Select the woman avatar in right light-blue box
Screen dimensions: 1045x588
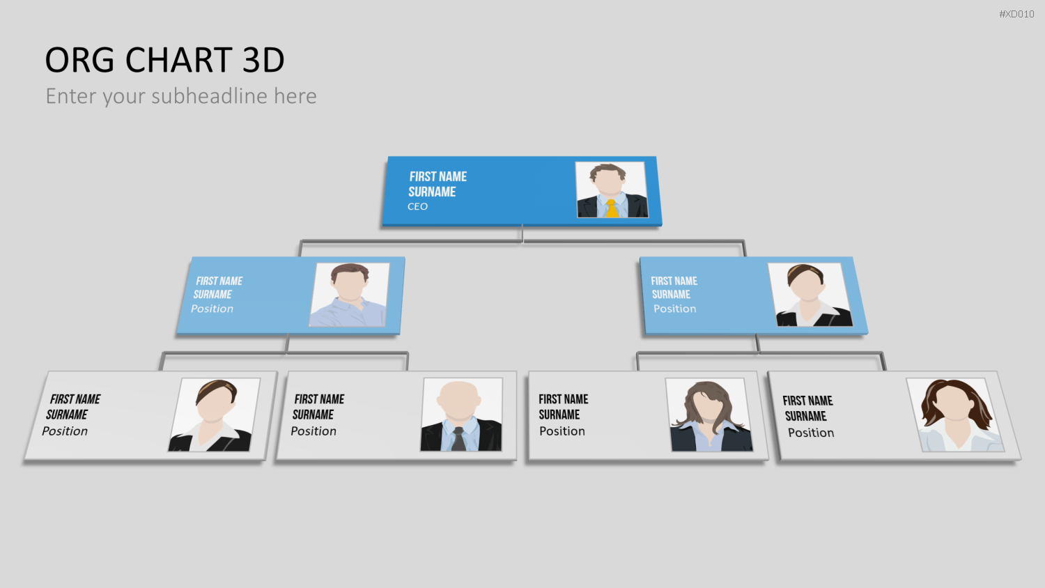(x=810, y=295)
